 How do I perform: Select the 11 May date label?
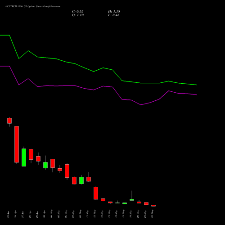tap(88, 214)
